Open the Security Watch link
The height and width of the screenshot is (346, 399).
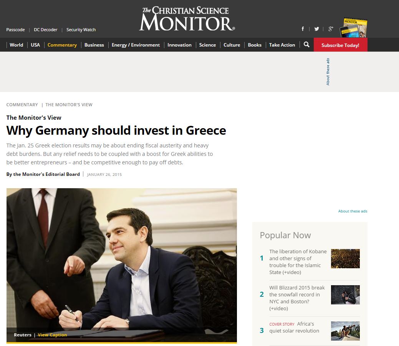click(x=81, y=30)
